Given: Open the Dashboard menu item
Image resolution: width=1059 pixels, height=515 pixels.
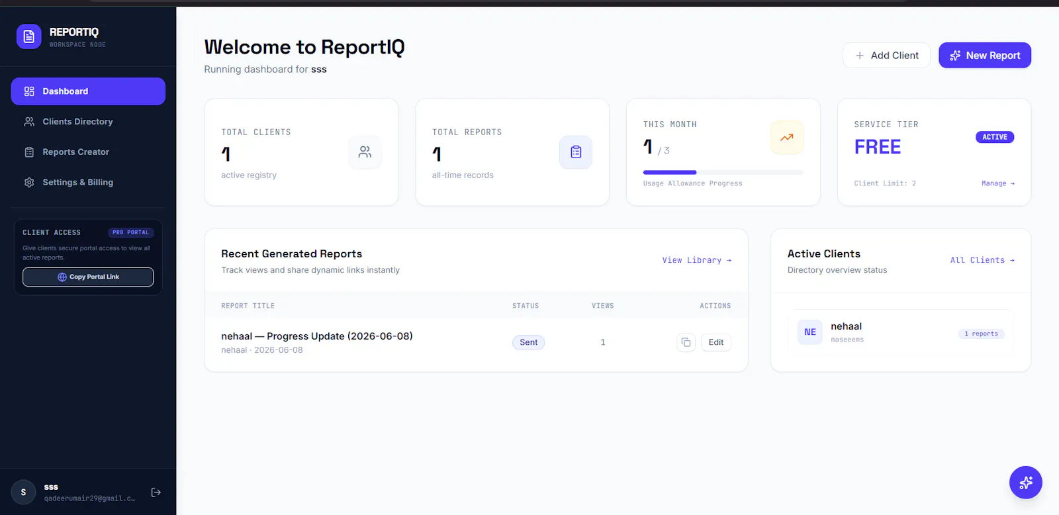Looking at the screenshot, I should tap(88, 91).
